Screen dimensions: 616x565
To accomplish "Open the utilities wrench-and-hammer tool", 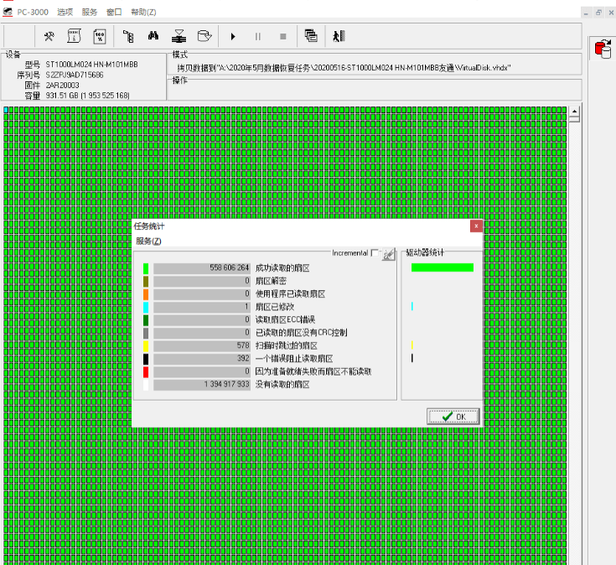I will tap(49, 37).
